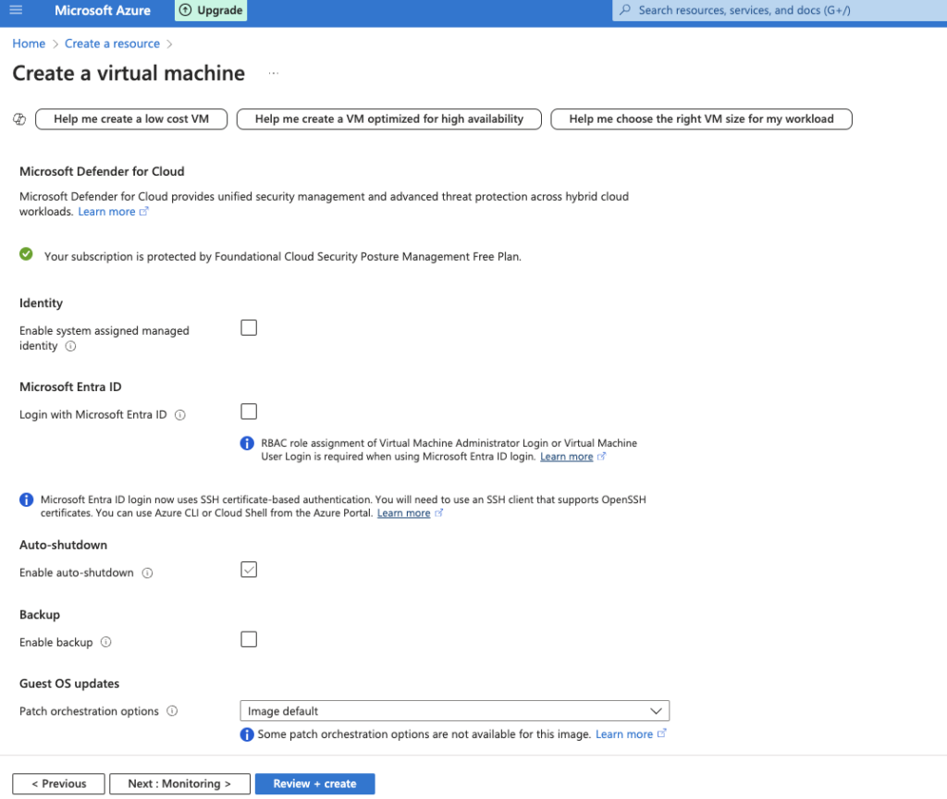
Task: Open SSH certificate Learn more link
Action: [x=403, y=512]
